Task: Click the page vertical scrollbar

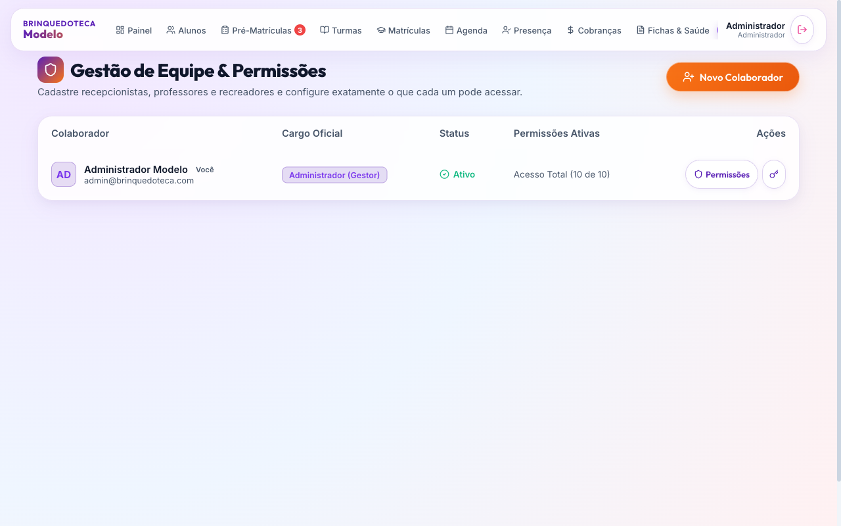Action: pyautogui.click(x=838, y=240)
